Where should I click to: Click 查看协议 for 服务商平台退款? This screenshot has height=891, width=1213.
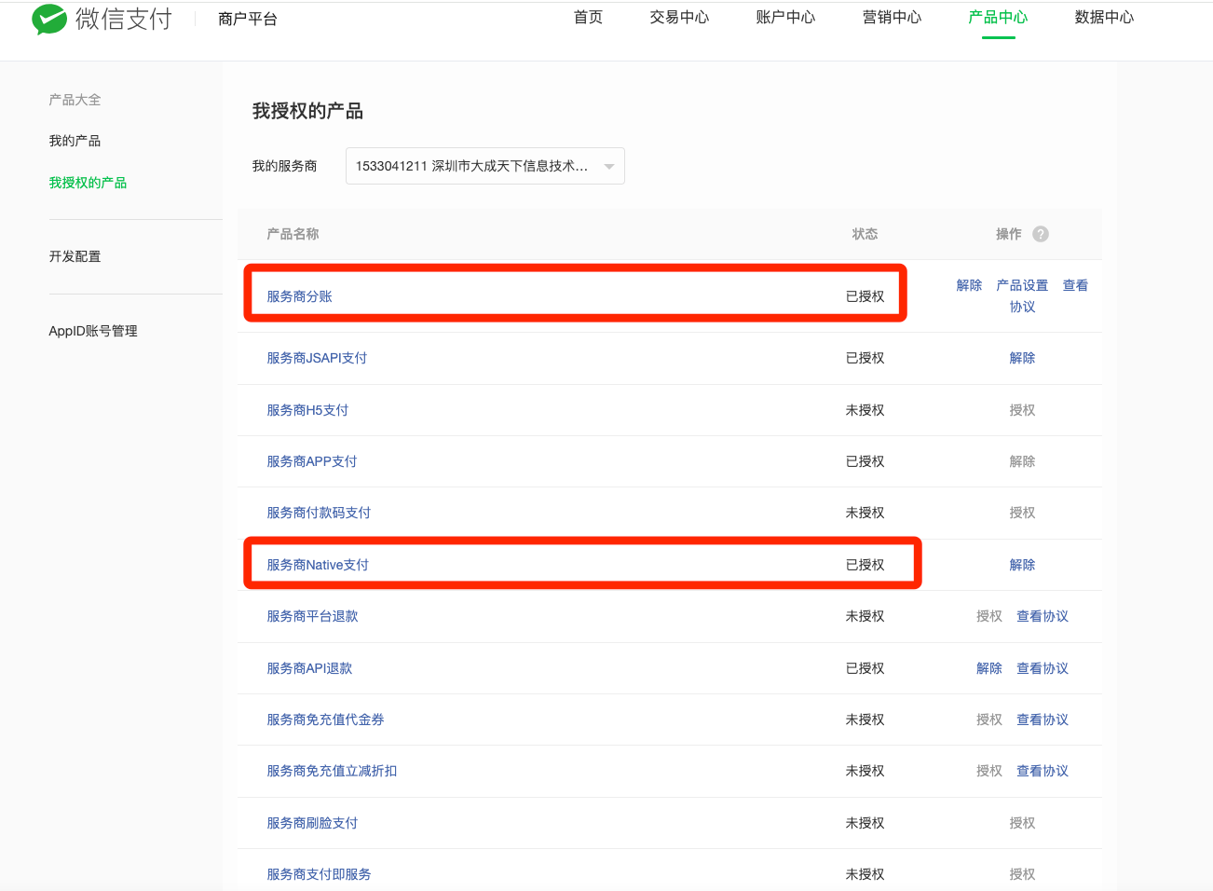coord(1043,616)
